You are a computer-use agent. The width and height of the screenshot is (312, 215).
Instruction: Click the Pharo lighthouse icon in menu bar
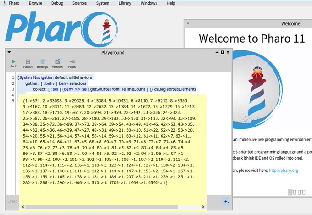5,3
